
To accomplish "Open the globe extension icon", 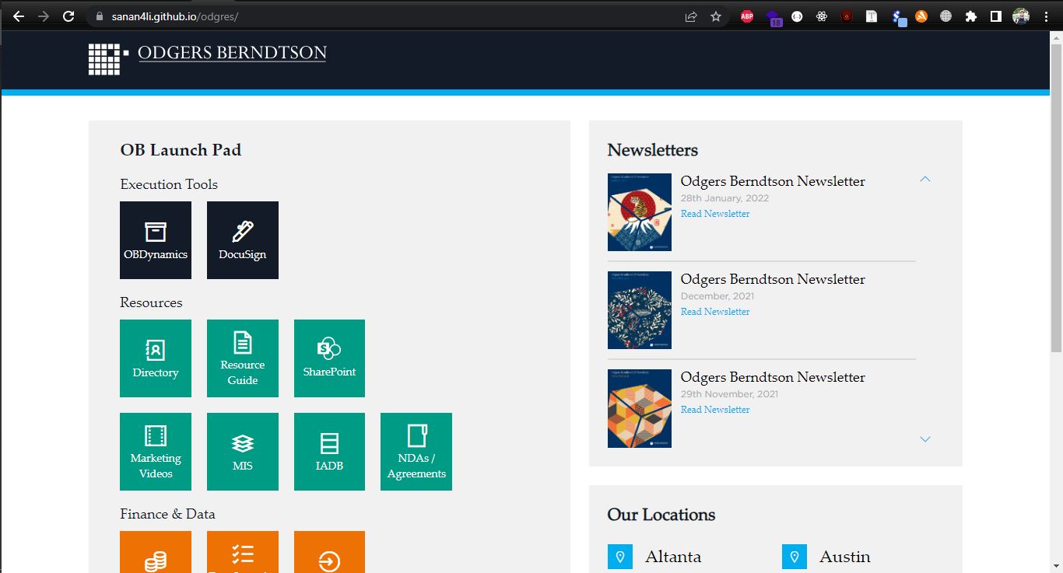I will [x=946, y=16].
